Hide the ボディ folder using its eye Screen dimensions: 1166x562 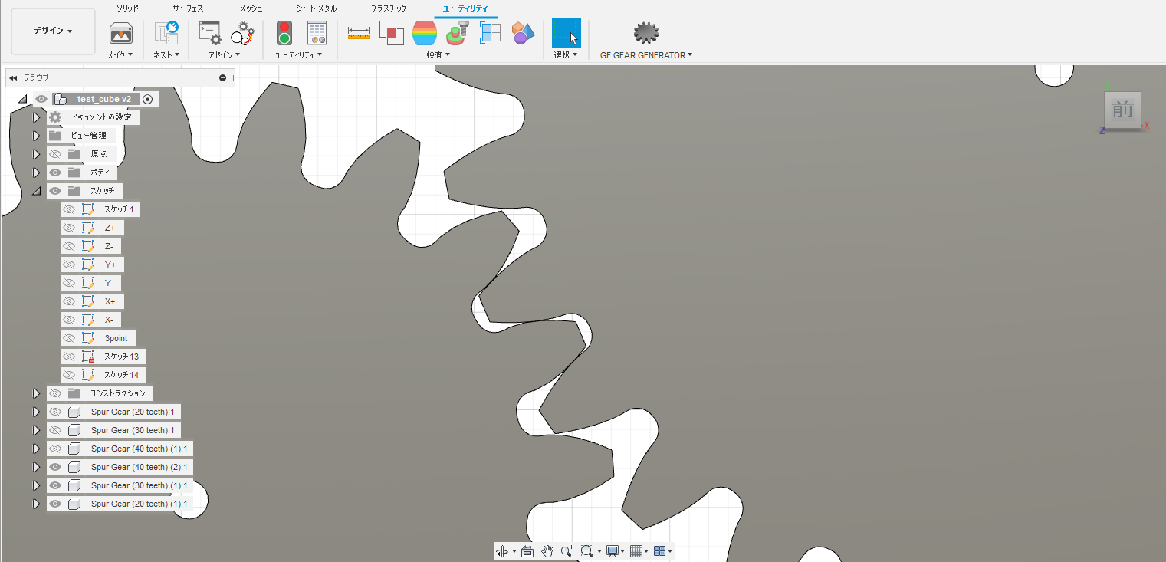(x=55, y=173)
